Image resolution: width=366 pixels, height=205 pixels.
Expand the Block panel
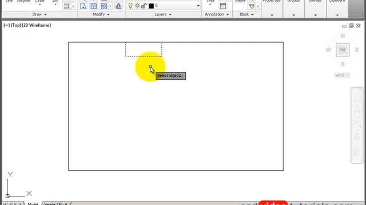pos(246,14)
